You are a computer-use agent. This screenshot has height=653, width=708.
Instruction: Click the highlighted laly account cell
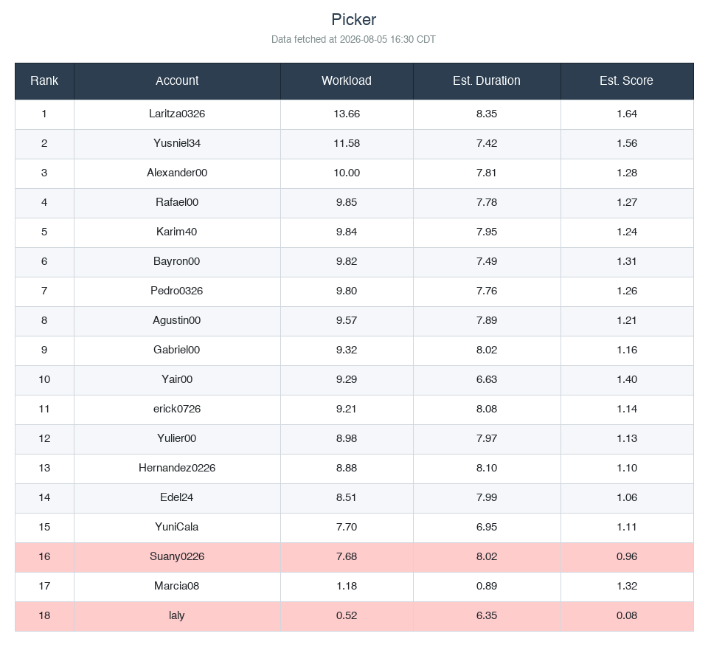(x=177, y=615)
